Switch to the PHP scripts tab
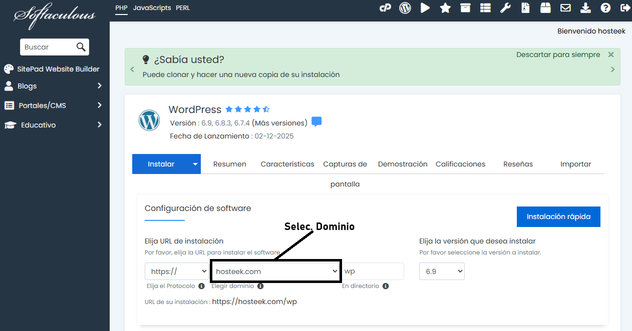This screenshot has width=632, height=331. 121,8
